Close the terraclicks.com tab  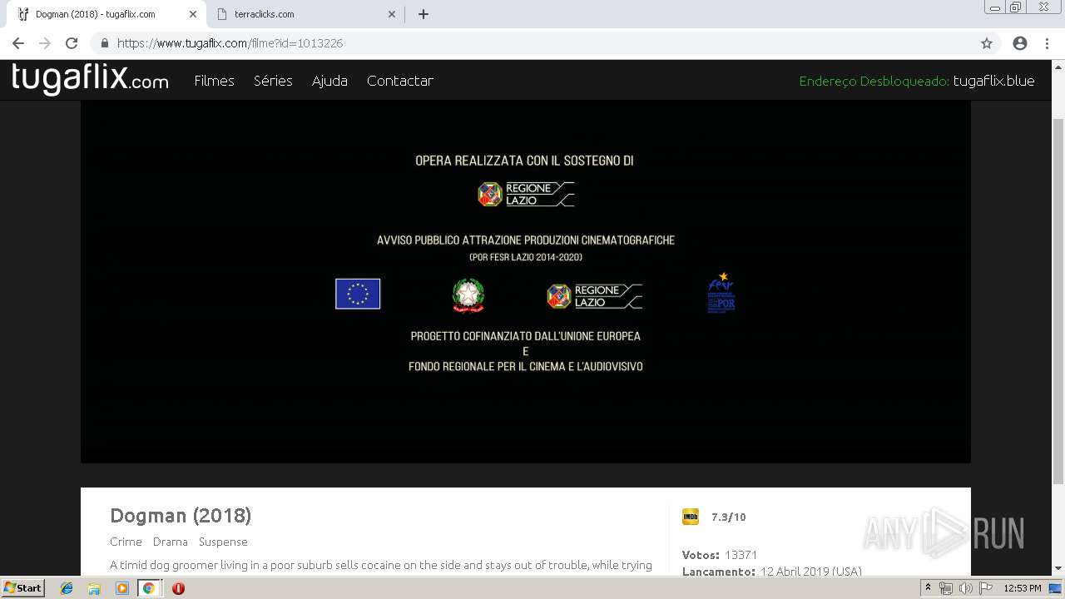point(392,14)
